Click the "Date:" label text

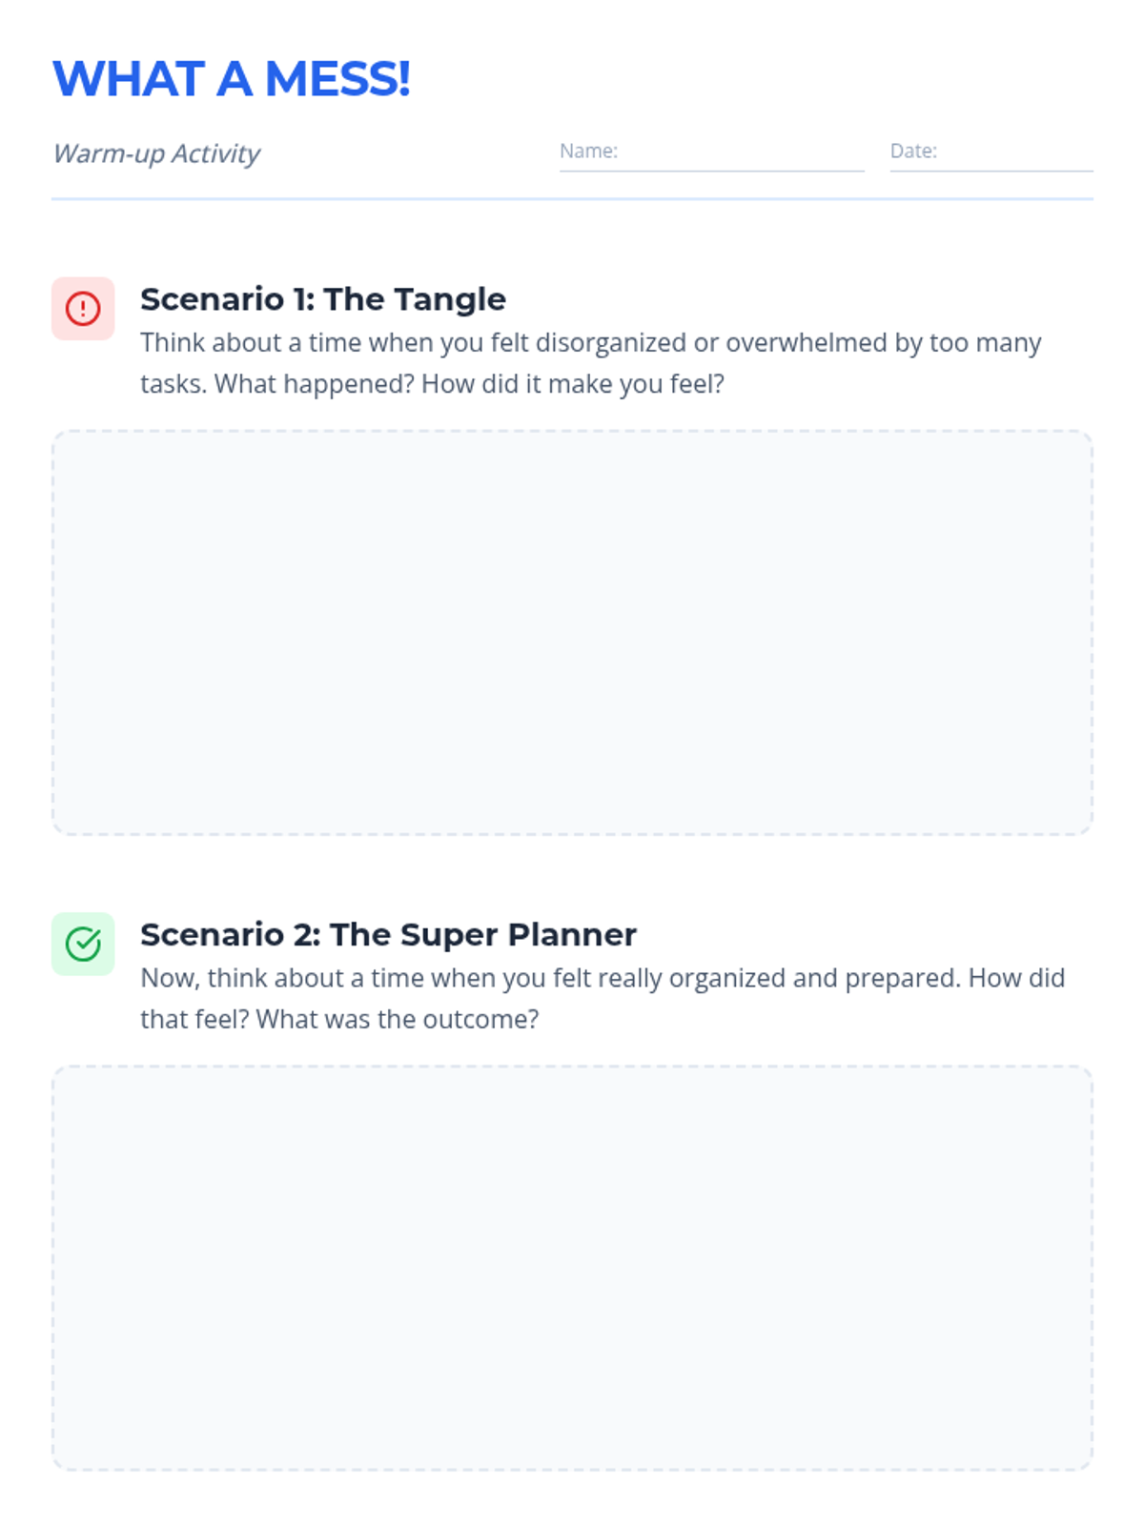coord(913,151)
